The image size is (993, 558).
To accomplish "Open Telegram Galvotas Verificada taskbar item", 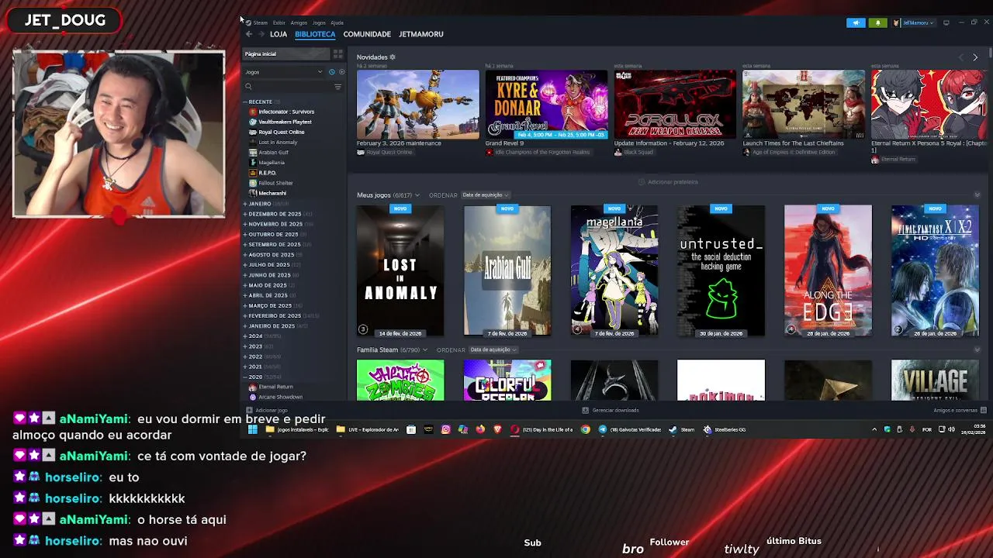I will coord(630,429).
